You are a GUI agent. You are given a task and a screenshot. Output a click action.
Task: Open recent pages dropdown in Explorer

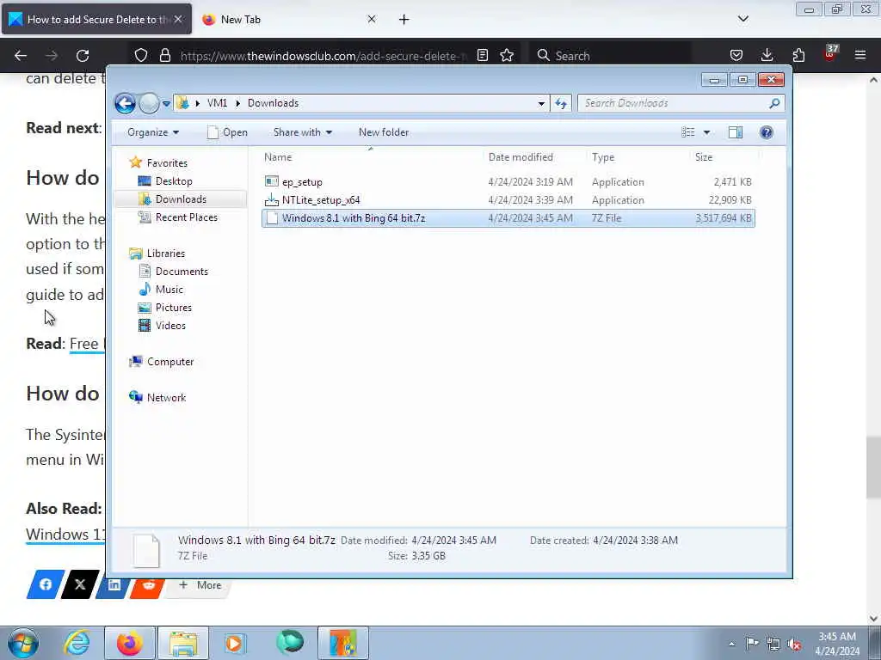coord(166,104)
